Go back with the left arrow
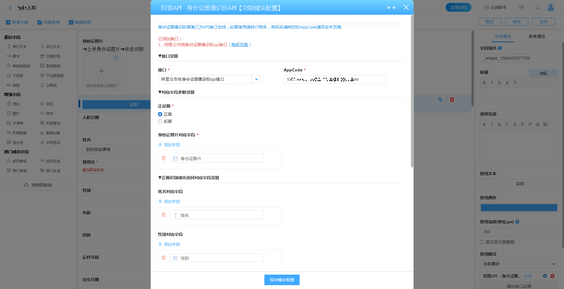Viewport: 564px width, 289px height. tap(10, 8)
